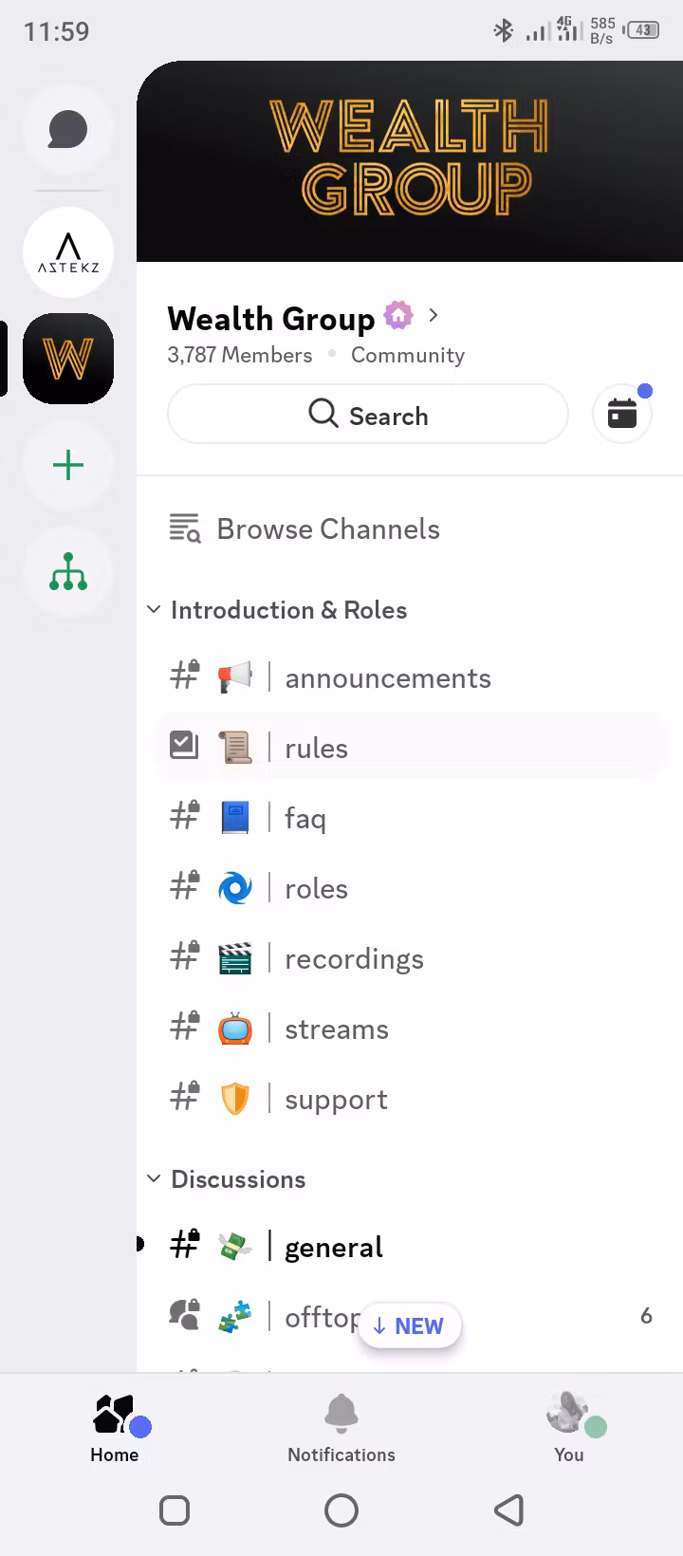Open the server events calendar icon
683x1556 pixels.
(622, 414)
